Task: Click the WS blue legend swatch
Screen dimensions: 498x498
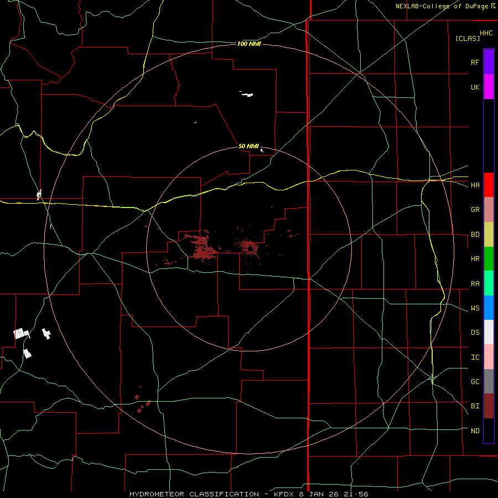Action: pyautogui.click(x=489, y=308)
